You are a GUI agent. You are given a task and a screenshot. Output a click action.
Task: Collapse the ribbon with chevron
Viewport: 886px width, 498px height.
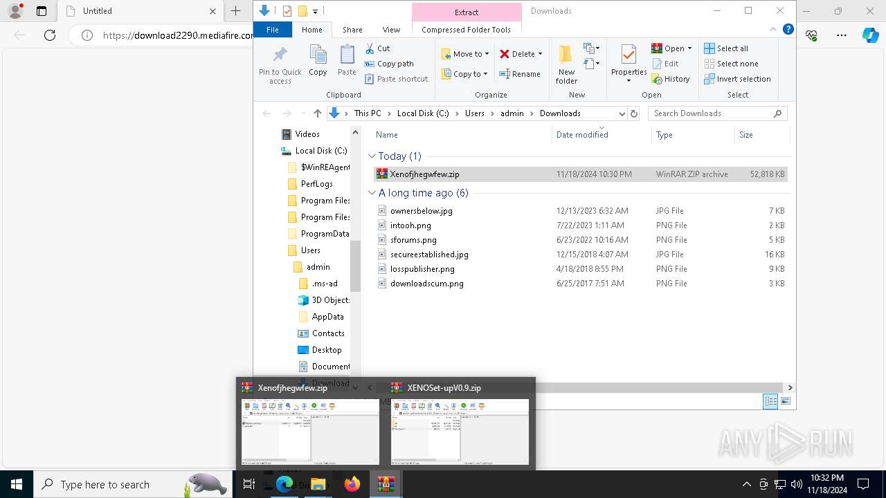pos(773,30)
